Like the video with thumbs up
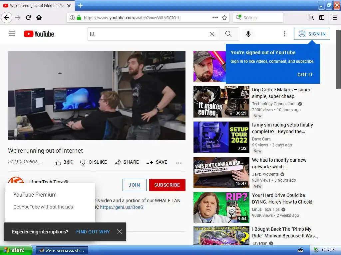341x255 pixels. 64,162
